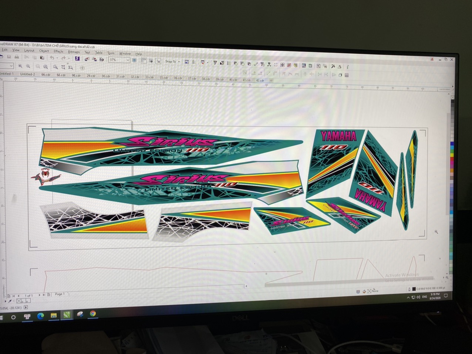Click the purple search content icon
472x354 pixels.
pyautogui.click(x=77, y=59)
